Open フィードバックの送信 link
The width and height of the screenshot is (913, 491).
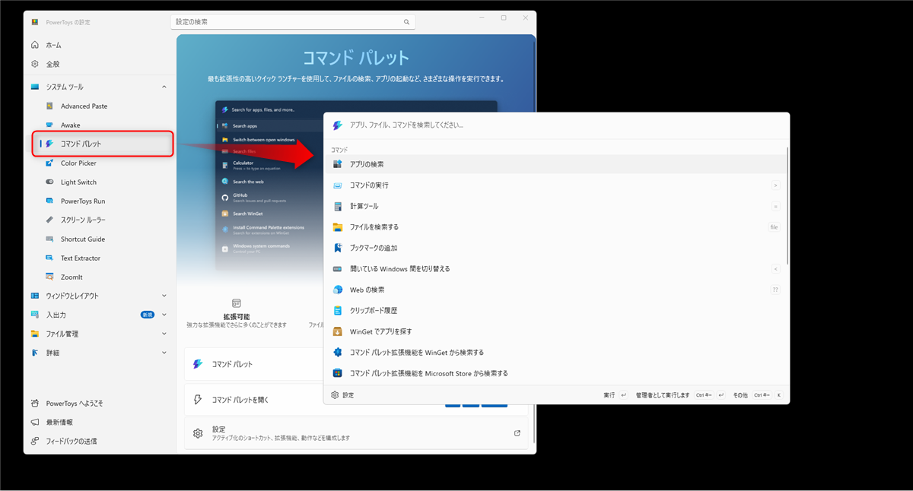[71, 441]
